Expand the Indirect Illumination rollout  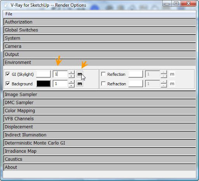pyautogui.click(x=99, y=135)
